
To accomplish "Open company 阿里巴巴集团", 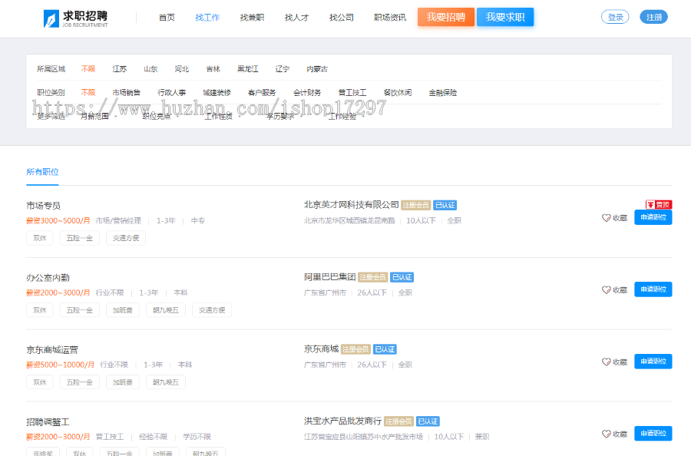I will 329,276.
